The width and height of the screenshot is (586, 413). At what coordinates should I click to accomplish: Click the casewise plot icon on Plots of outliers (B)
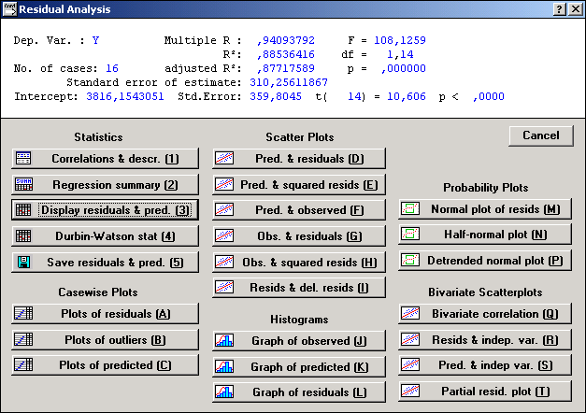point(23,339)
